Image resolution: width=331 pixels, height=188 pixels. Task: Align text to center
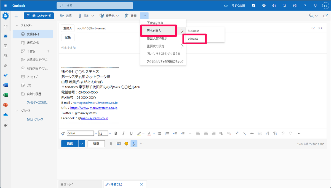pyautogui.click(x=206, y=133)
